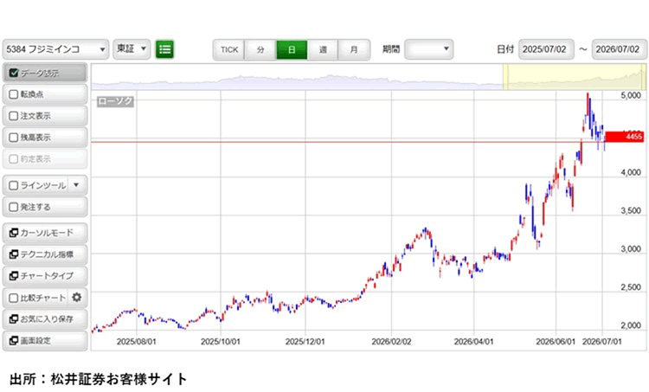Image resolution: width=649 pixels, height=392 pixels.
Task: Click the 2026/06/01 axis label
Action: (x=556, y=342)
